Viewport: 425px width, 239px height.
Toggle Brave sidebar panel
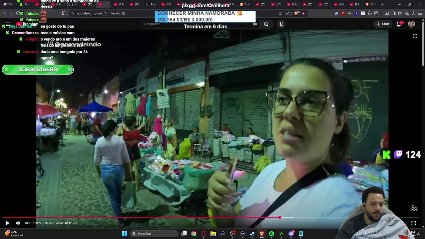393,13
